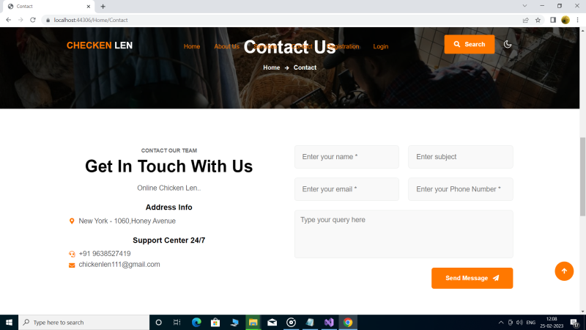
Task: Reload the page
Action: point(33,20)
